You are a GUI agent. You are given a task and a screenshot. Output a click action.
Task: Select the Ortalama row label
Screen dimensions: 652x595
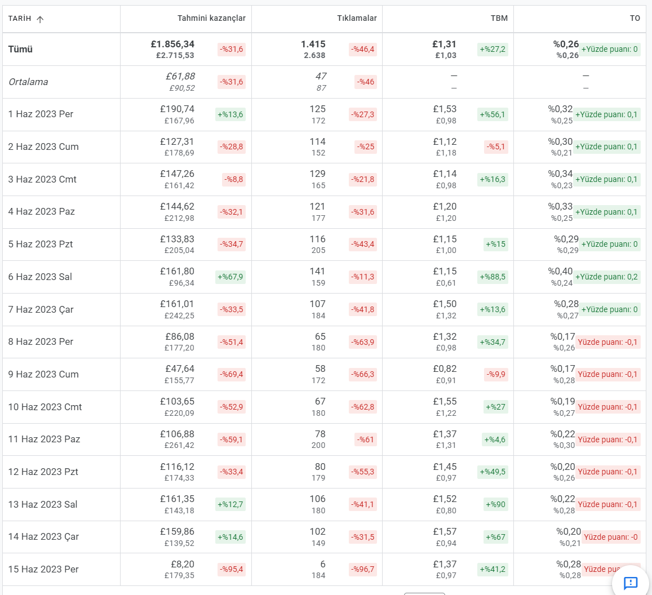pos(28,82)
